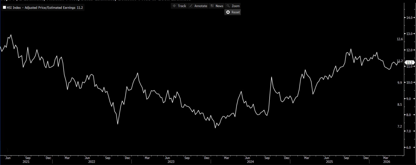Image resolution: width=416 pixels, height=165 pixels.
Task: Select the 10.0 y-axis label
Action: pyautogui.click(x=409, y=82)
